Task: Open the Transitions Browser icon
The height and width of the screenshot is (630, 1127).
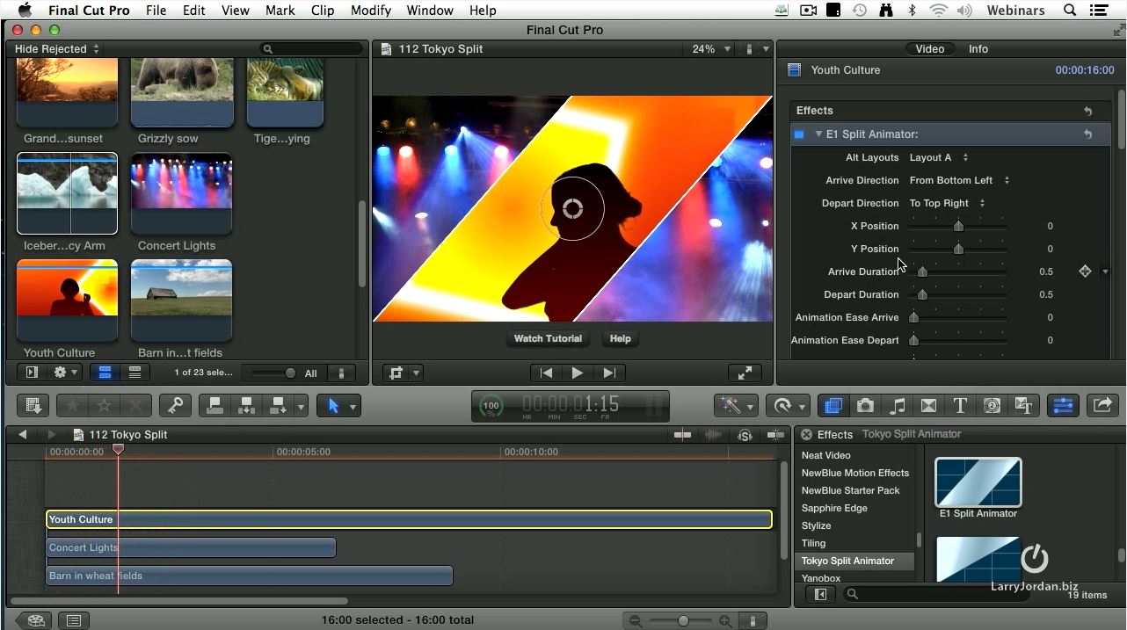Action: tap(928, 405)
